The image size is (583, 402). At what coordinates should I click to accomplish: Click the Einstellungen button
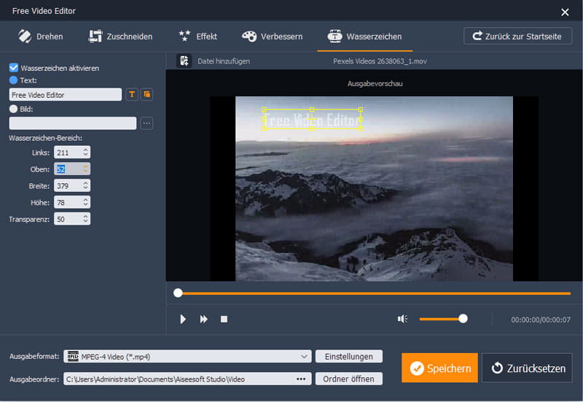click(x=349, y=356)
